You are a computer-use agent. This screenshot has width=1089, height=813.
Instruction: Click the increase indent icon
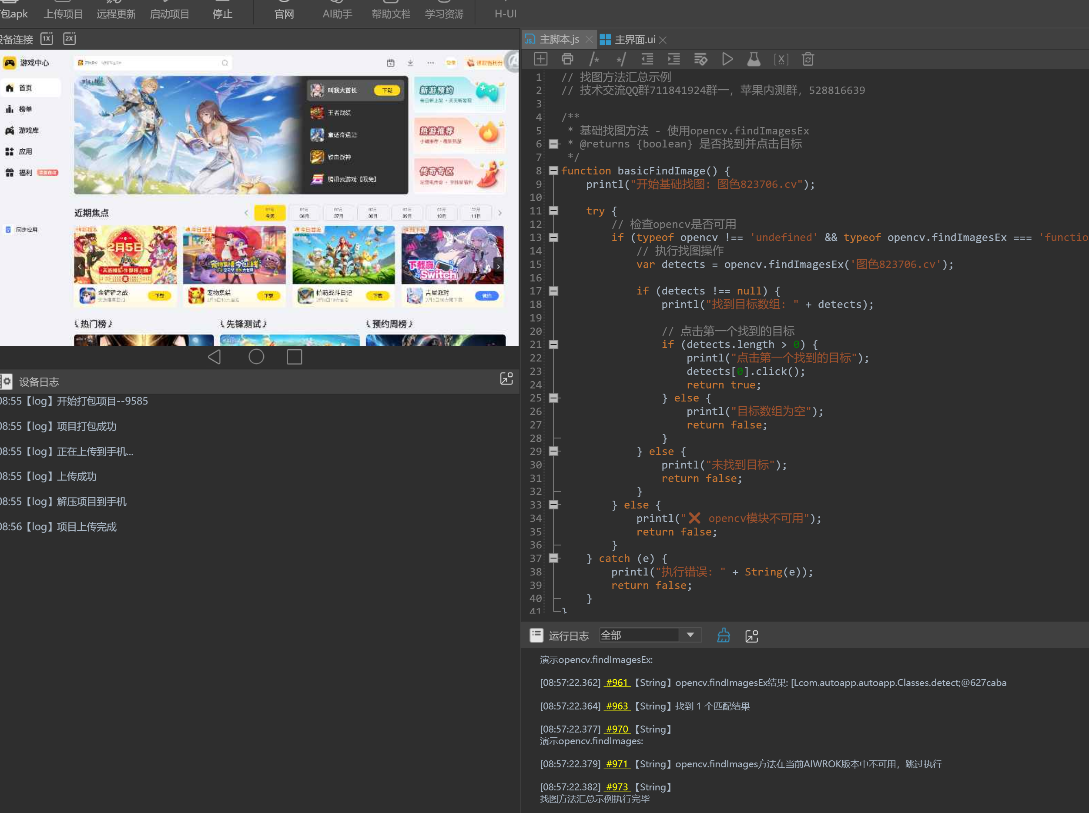[x=674, y=59]
